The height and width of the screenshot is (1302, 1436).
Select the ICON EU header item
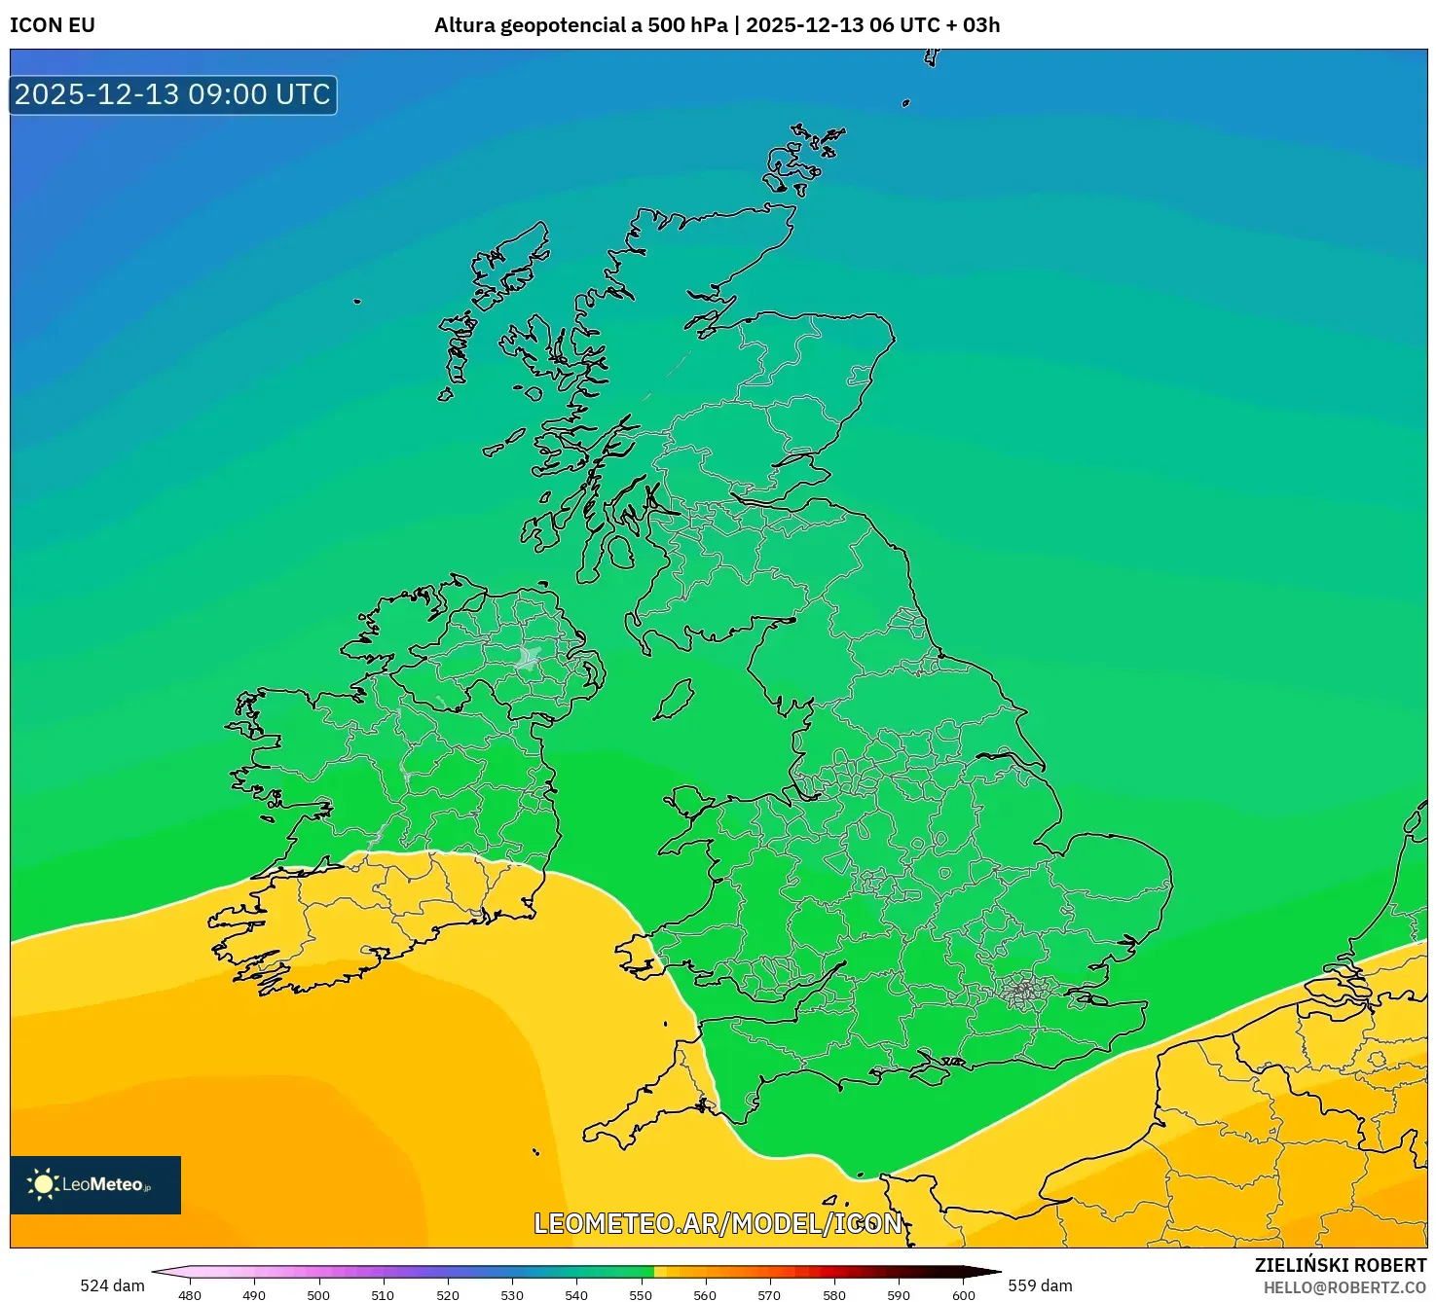point(52,25)
